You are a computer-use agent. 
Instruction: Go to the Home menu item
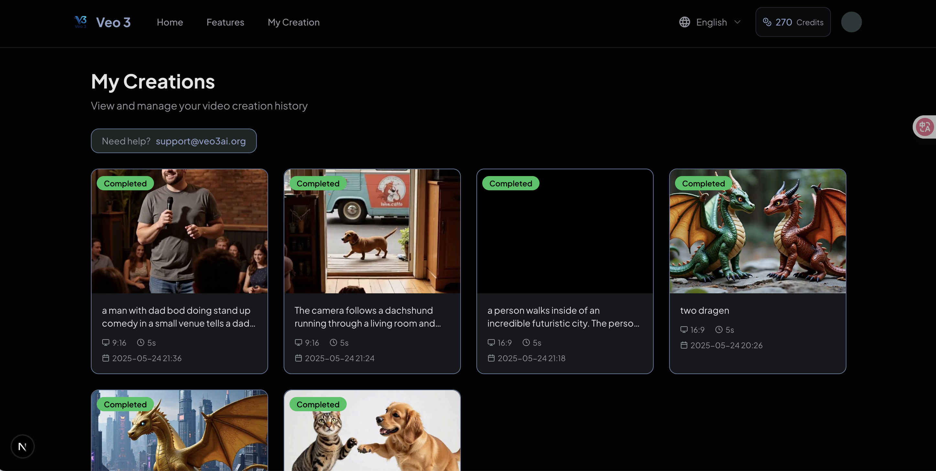(x=170, y=22)
